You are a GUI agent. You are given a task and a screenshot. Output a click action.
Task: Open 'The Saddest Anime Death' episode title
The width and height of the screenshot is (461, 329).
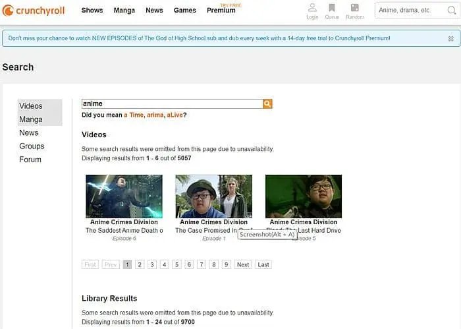(x=124, y=230)
